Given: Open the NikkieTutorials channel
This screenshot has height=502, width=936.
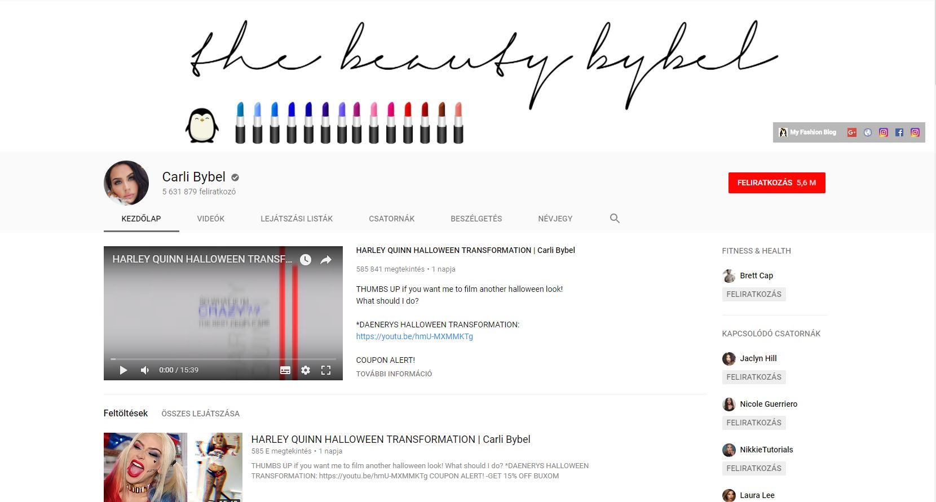Looking at the screenshot, I should pos(766,450).
